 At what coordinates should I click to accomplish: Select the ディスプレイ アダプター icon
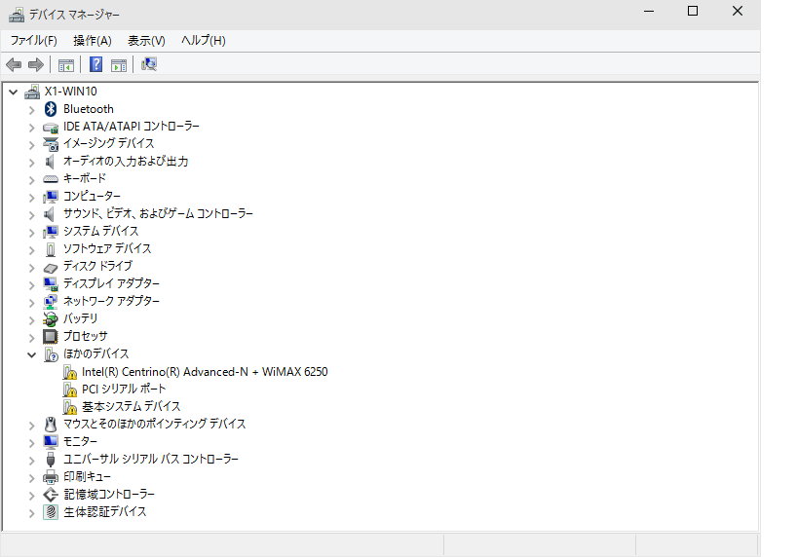(51, 283)
